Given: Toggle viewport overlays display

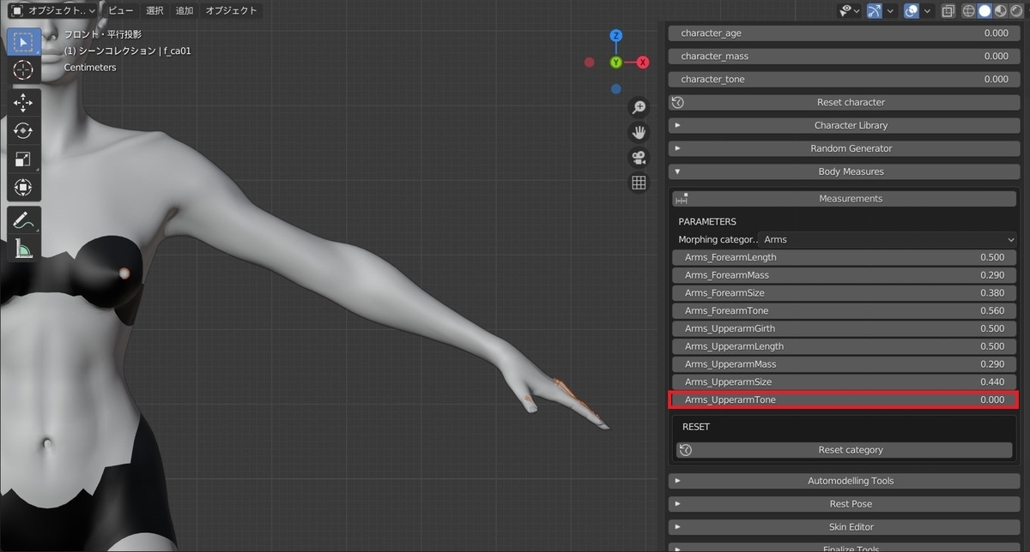Looking at the screenshot, I should tap(912, 10).
